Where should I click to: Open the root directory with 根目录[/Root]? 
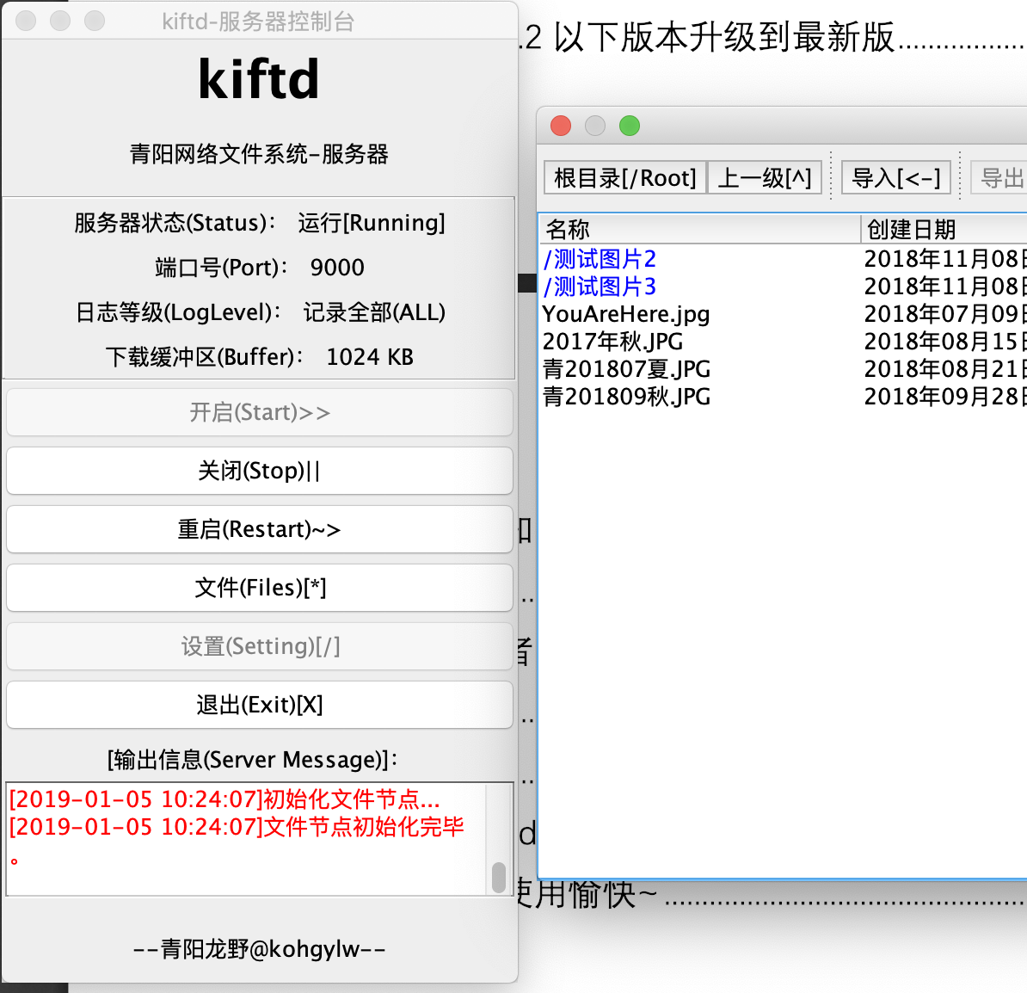pyautogui.click(x=624, y=177)
